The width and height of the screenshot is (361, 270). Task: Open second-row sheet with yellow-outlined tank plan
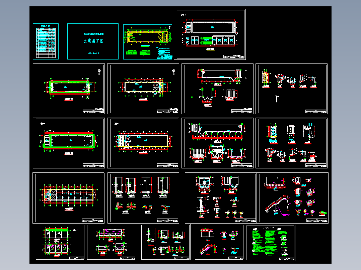coord(143,89)
